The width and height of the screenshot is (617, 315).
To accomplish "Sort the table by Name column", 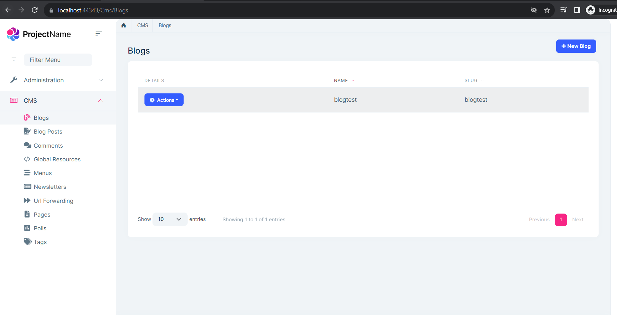I will coord(344,80).
